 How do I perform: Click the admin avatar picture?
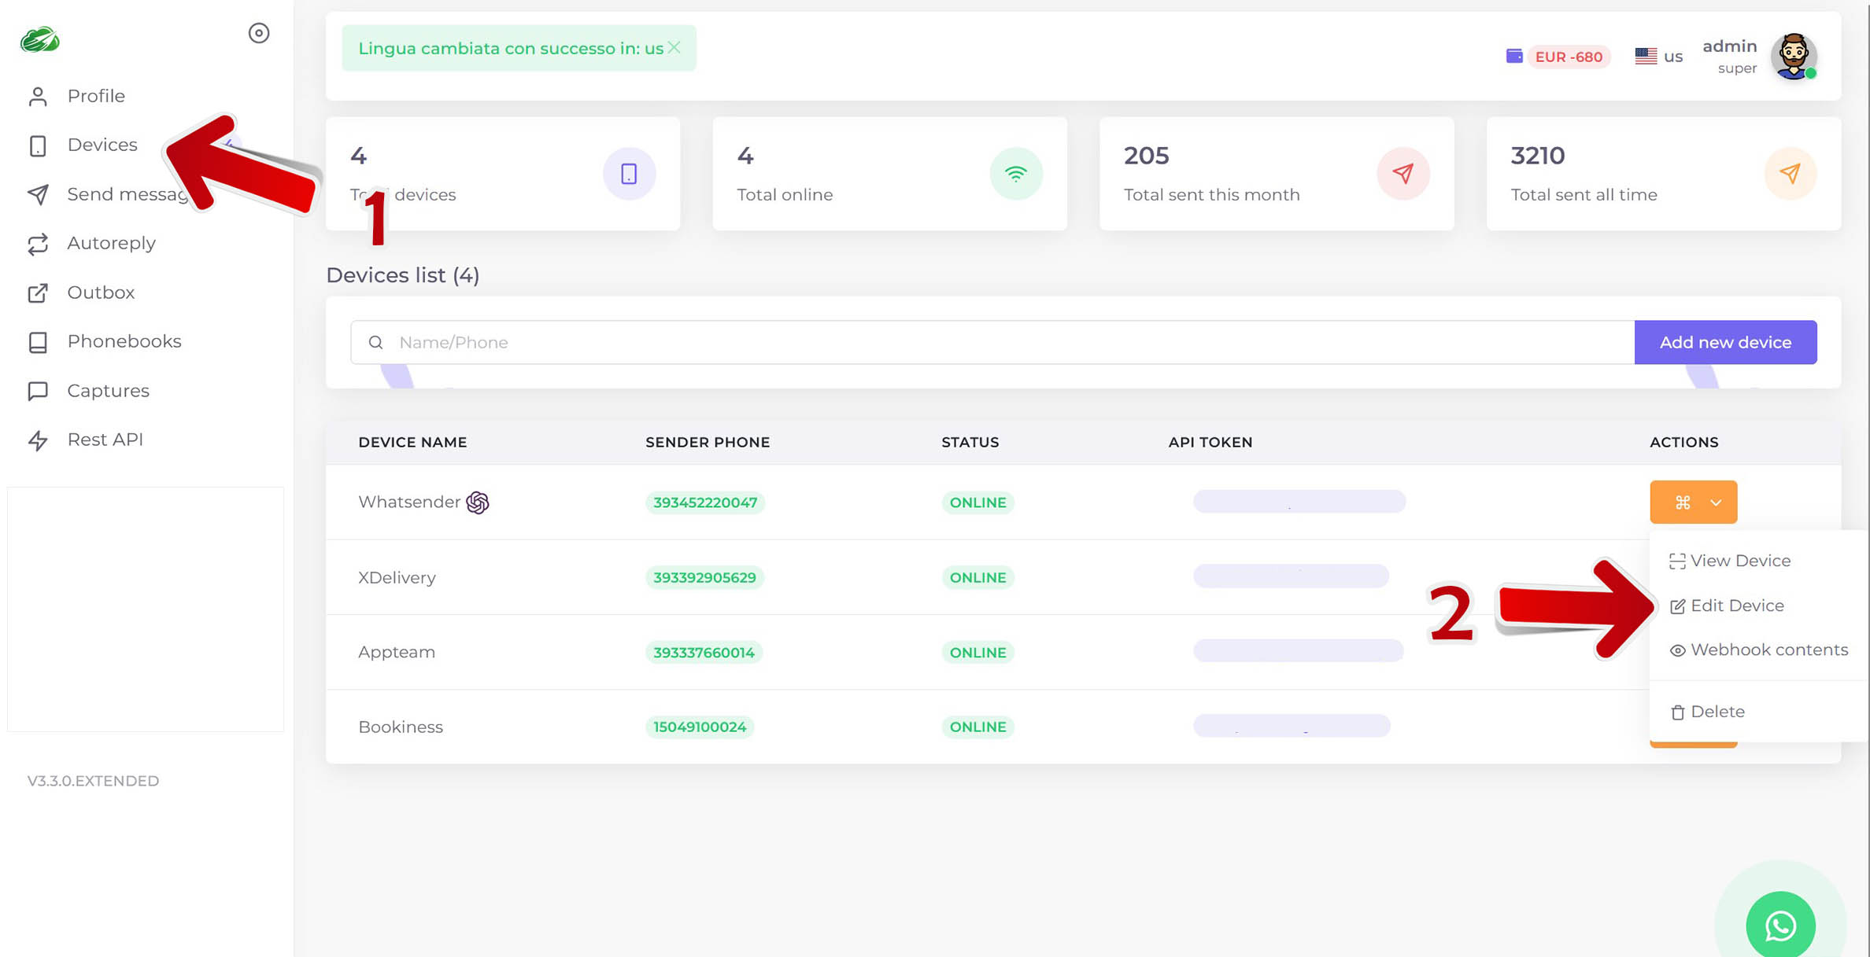[x=1794, y=56]
